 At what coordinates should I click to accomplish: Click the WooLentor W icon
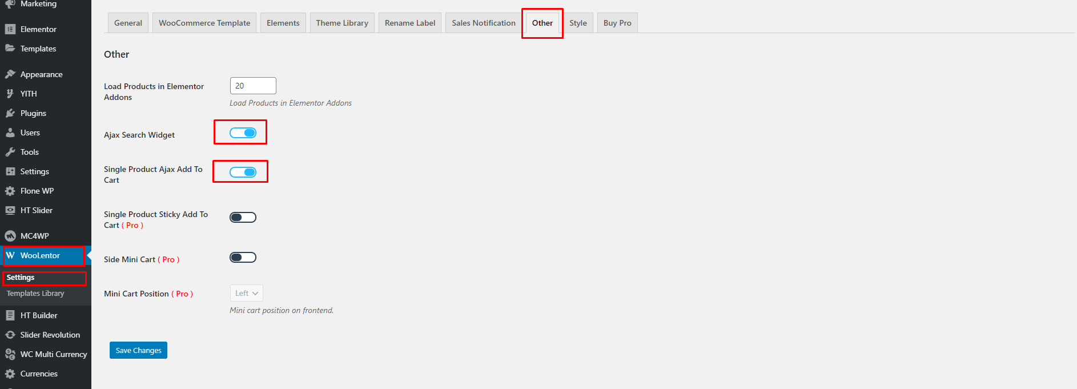(10, 255)
